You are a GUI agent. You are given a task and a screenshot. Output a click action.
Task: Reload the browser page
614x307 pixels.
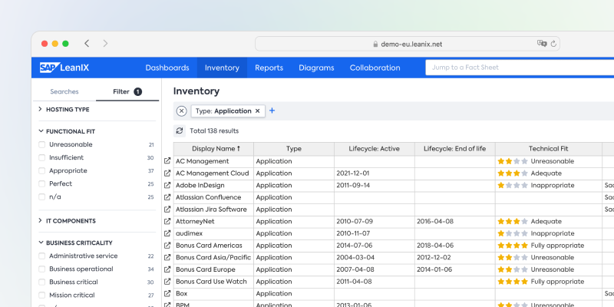click(553, 44)
